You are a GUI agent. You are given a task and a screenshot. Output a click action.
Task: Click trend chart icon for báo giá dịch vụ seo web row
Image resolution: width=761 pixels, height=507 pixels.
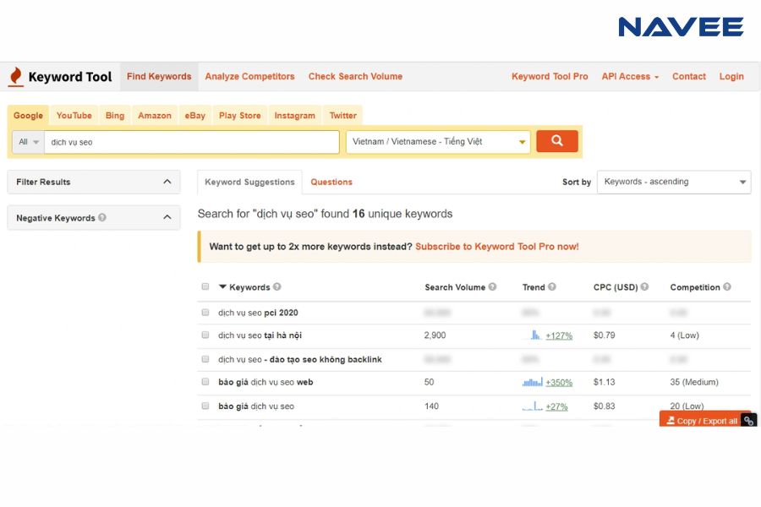point(533,382)
